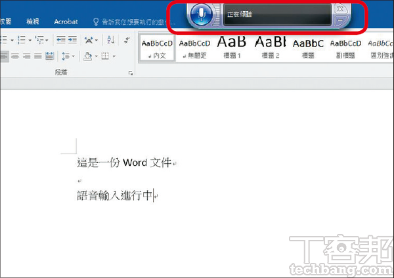Click the text 這是一份 Word 文件
The height and width of the screenshot is (278, 394).
[x=124, y=163]
